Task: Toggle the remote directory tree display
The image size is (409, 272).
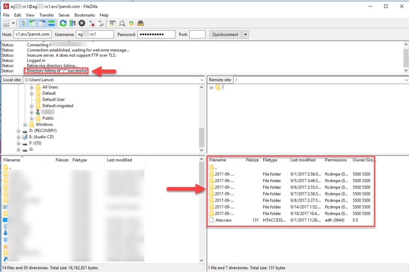Action: coord(42,24)
